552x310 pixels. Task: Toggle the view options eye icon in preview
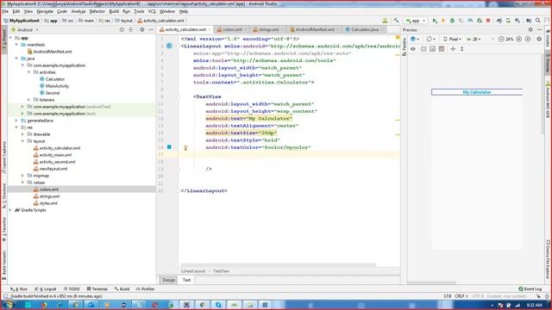(413, 49)
